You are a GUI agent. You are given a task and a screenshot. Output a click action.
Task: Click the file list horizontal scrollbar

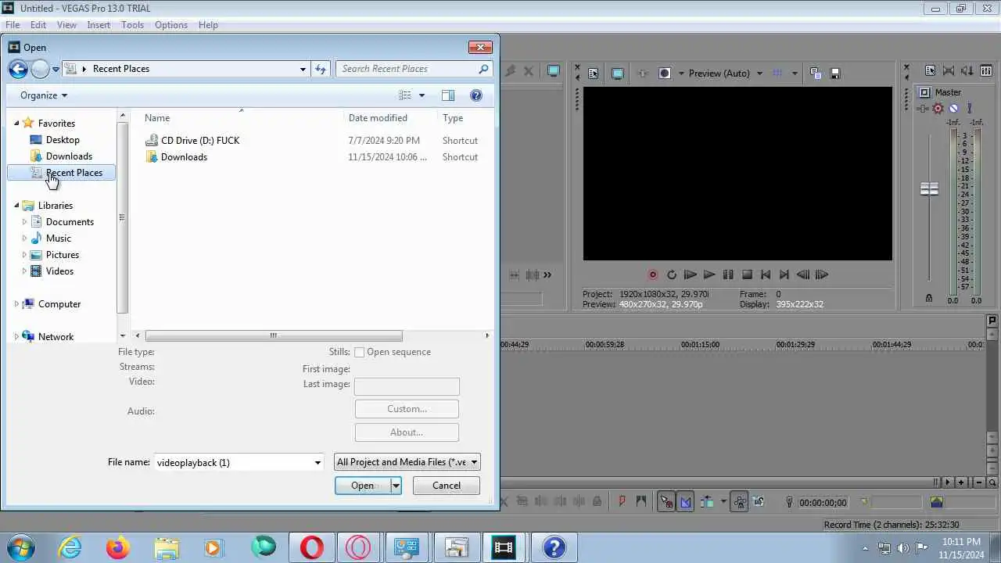pos(273,336)
